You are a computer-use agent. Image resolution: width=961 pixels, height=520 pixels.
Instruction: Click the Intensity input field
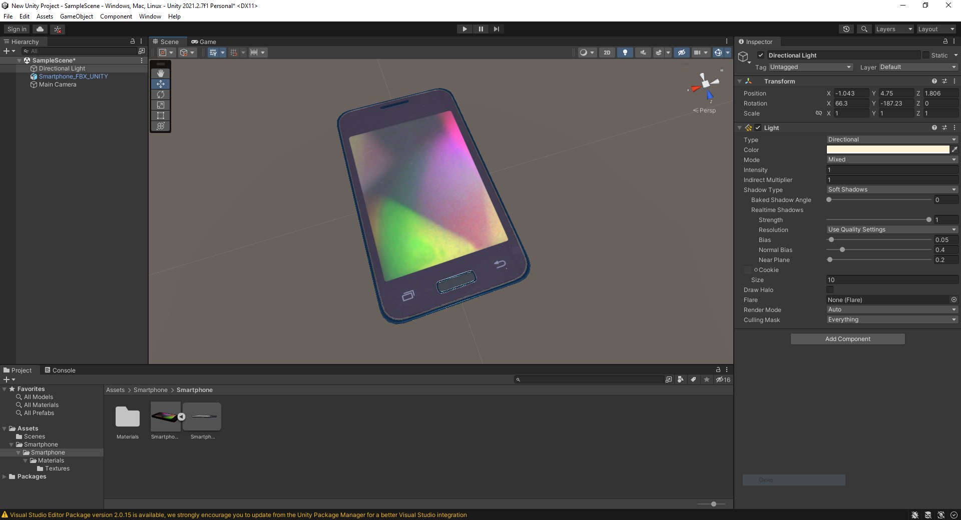(x=892, y=170)
